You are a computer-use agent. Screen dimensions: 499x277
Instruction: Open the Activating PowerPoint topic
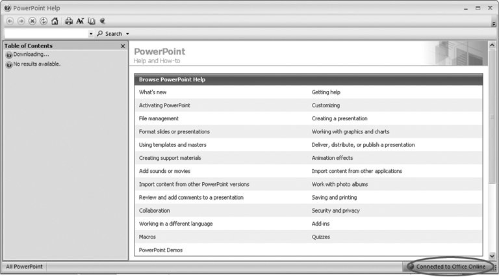pyautogui.click(x=164, y=105)
